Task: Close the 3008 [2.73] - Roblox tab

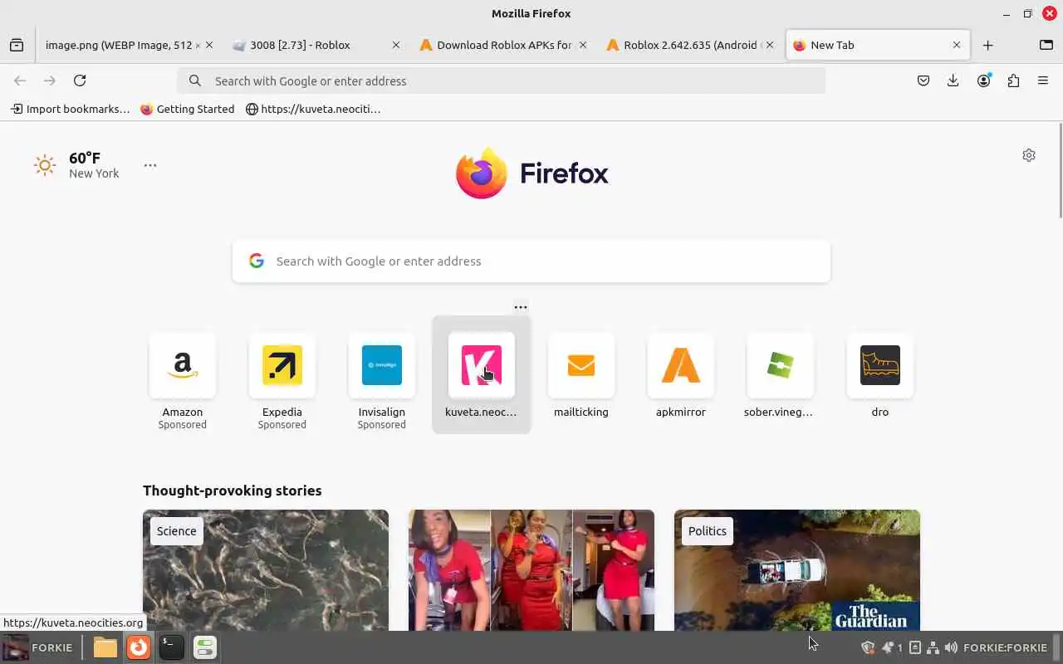Action: coord(396,46)
